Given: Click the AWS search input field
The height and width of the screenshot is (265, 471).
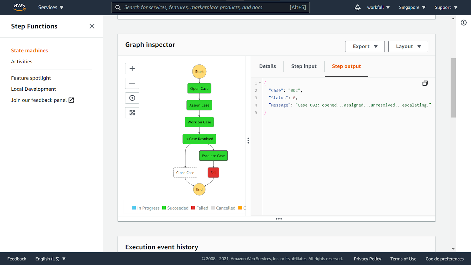Looking at the screenshot, I should click(x=210, y=7).
